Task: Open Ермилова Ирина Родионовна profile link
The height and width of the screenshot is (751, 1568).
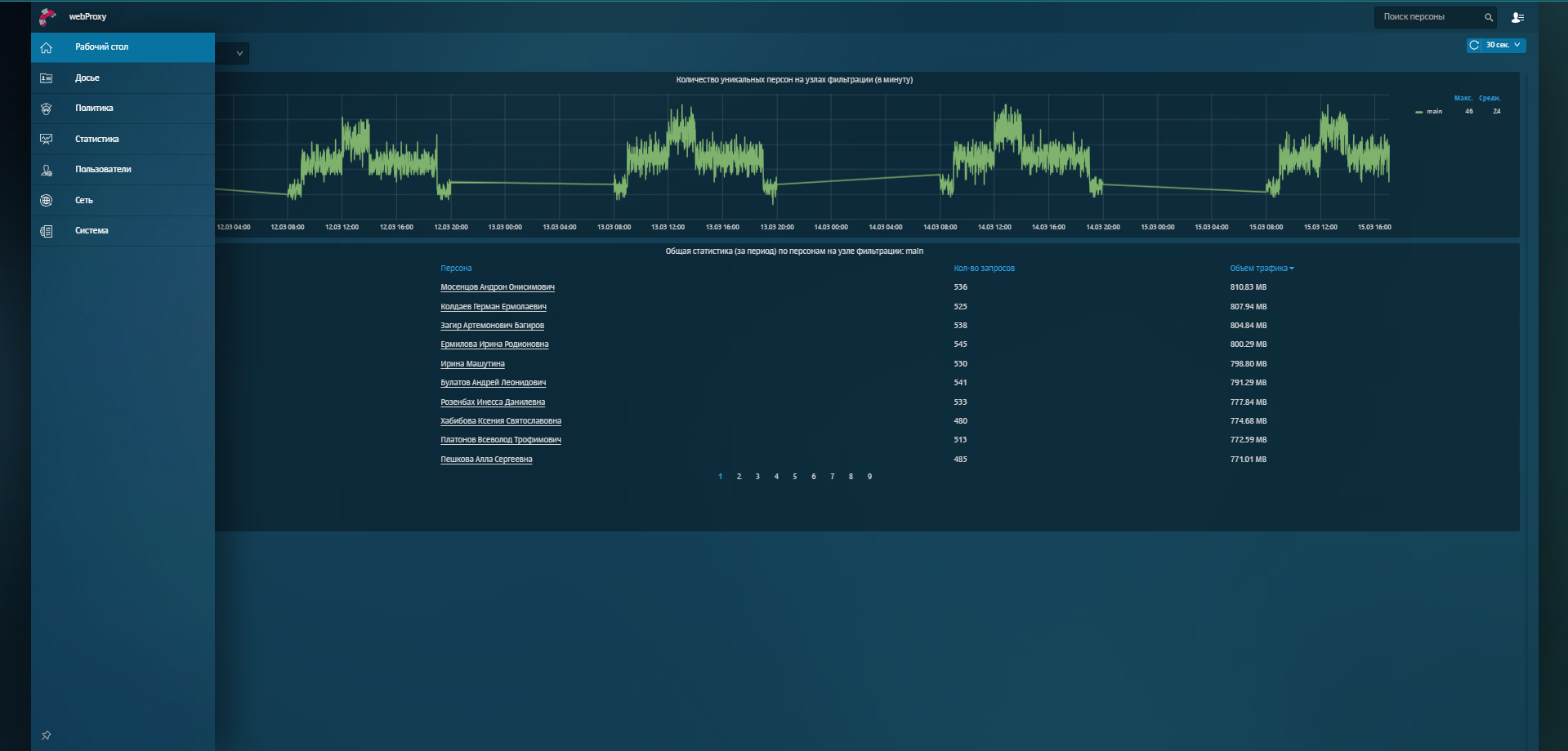Action: [494, 344]
